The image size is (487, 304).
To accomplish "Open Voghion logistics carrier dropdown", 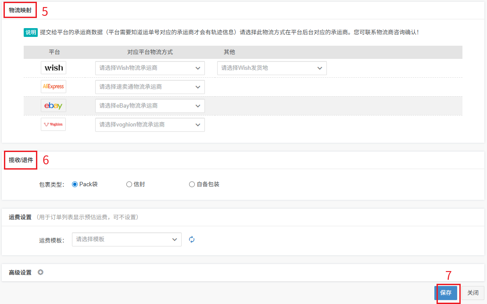I will [x=150, y=125].
